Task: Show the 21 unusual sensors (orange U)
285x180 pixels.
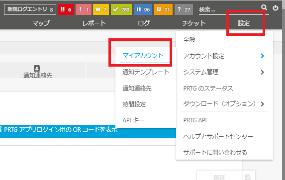Action: (163, 9)
